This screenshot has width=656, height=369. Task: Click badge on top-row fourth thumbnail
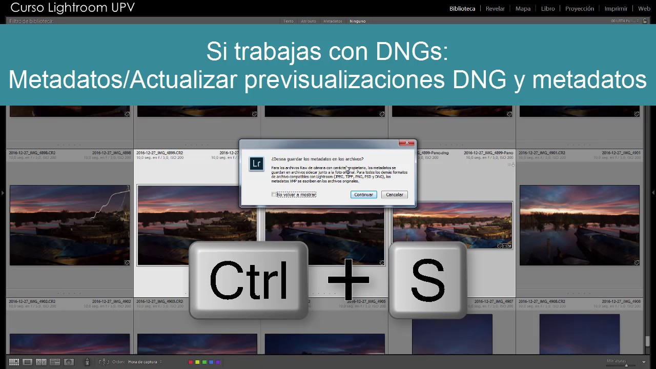[509, 114]
